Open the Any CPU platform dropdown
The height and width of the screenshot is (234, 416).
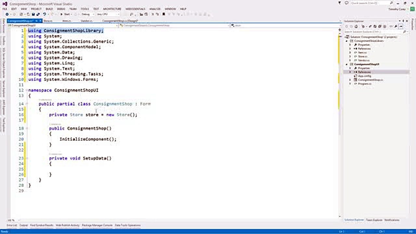(119, 14)
